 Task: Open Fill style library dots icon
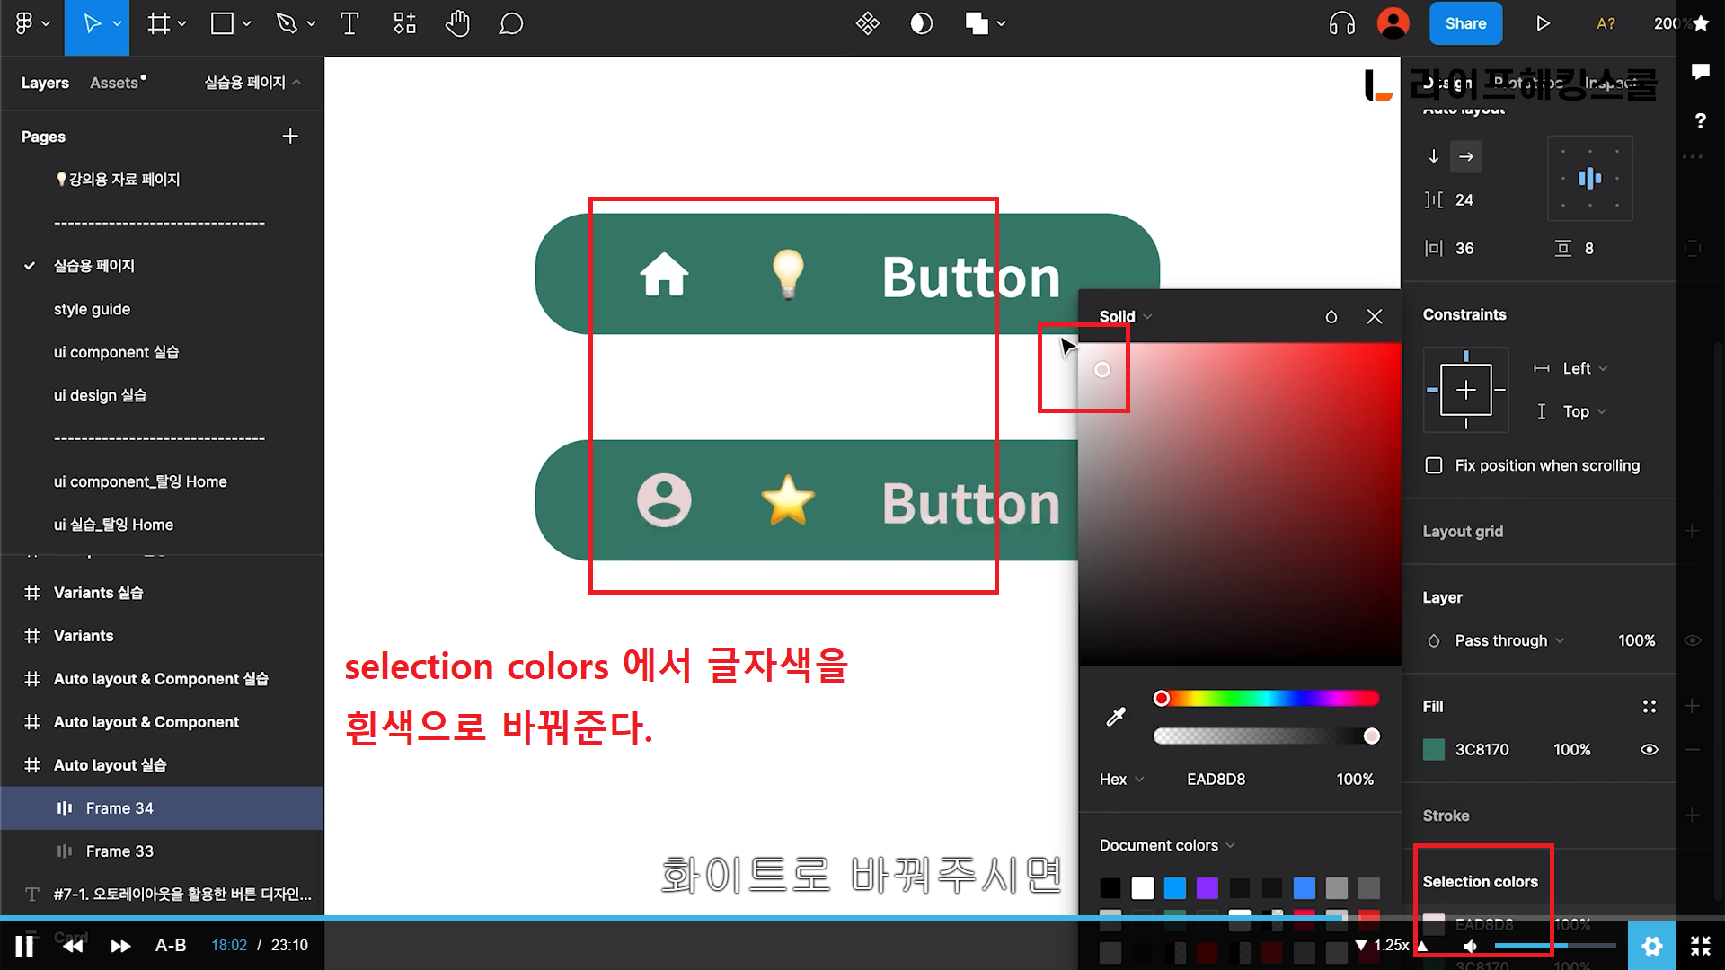(x=1650, y=707)
